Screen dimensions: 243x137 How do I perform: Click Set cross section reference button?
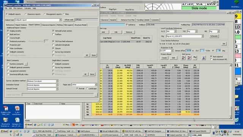(x=224, y=44)
